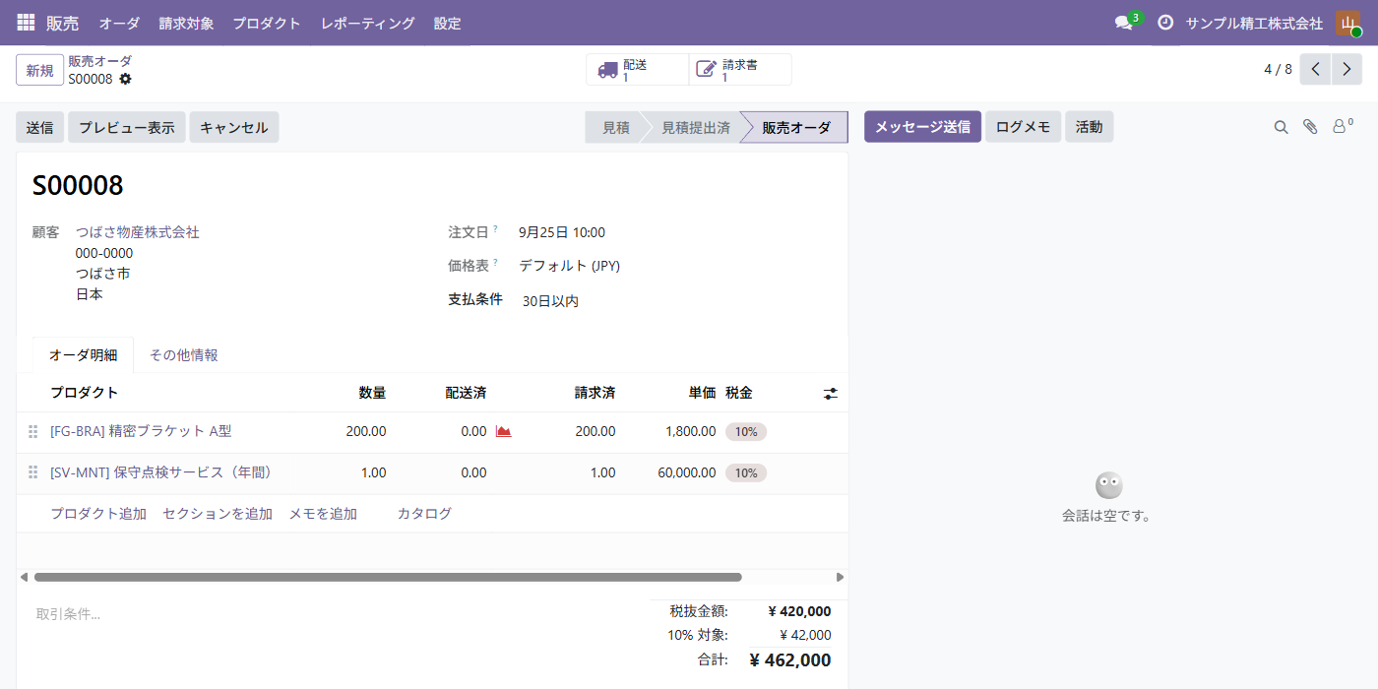Click the gear icon beside S00008
Image resolution: width=1378 pixels, height=689 pixels.
point(125,79)
